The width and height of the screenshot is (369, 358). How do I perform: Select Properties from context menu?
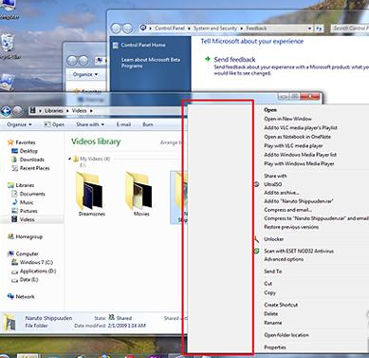[275, 348]
